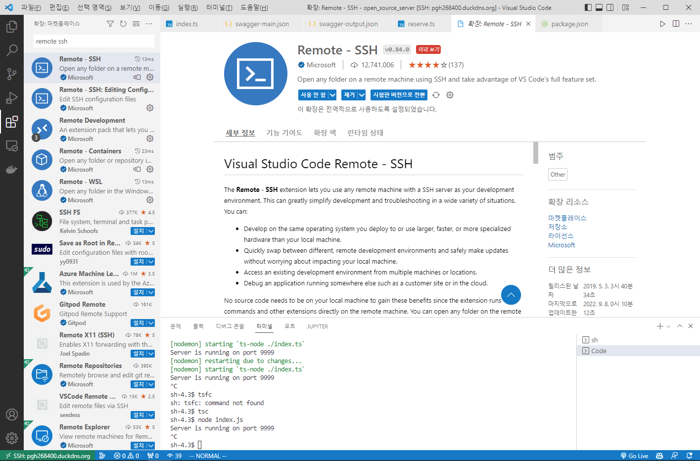Screen dimensions: 700x461
Task: Open editor more actions ellipsis
Action: (x=689, y=24)
